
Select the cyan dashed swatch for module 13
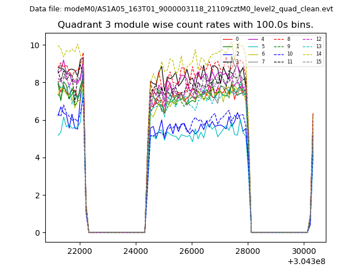[x=307, y=46]
